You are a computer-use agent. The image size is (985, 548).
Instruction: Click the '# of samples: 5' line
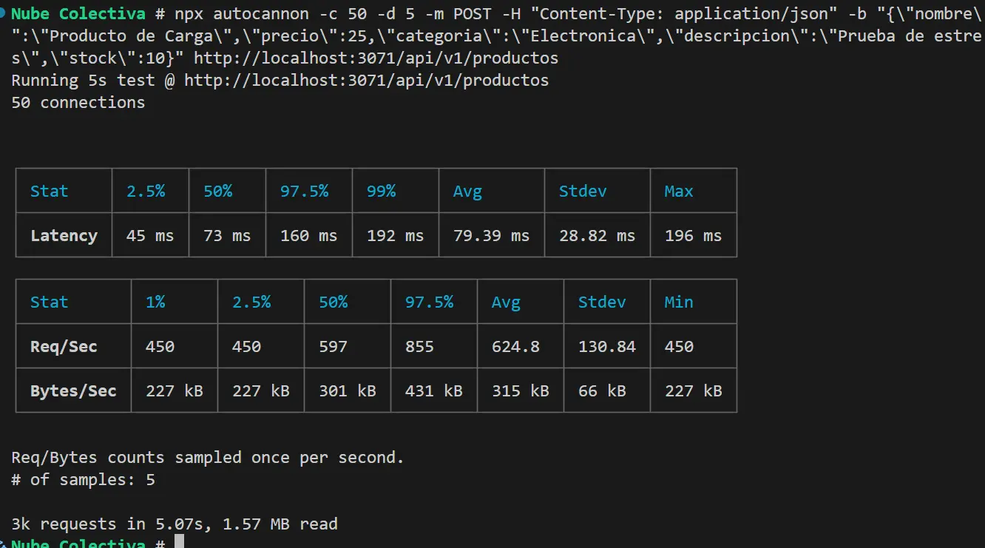coord(83,479)
